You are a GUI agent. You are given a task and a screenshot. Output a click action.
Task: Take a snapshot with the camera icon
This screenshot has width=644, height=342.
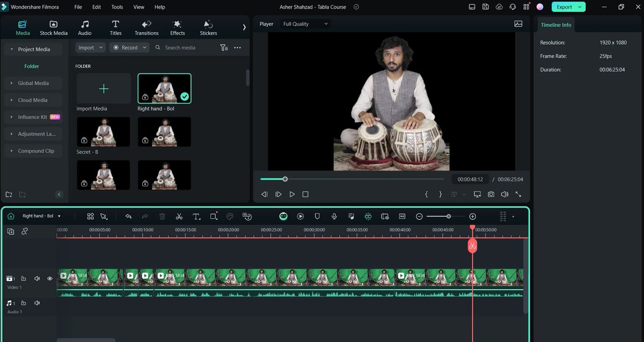pyautogui.click(x=491, y=194)
